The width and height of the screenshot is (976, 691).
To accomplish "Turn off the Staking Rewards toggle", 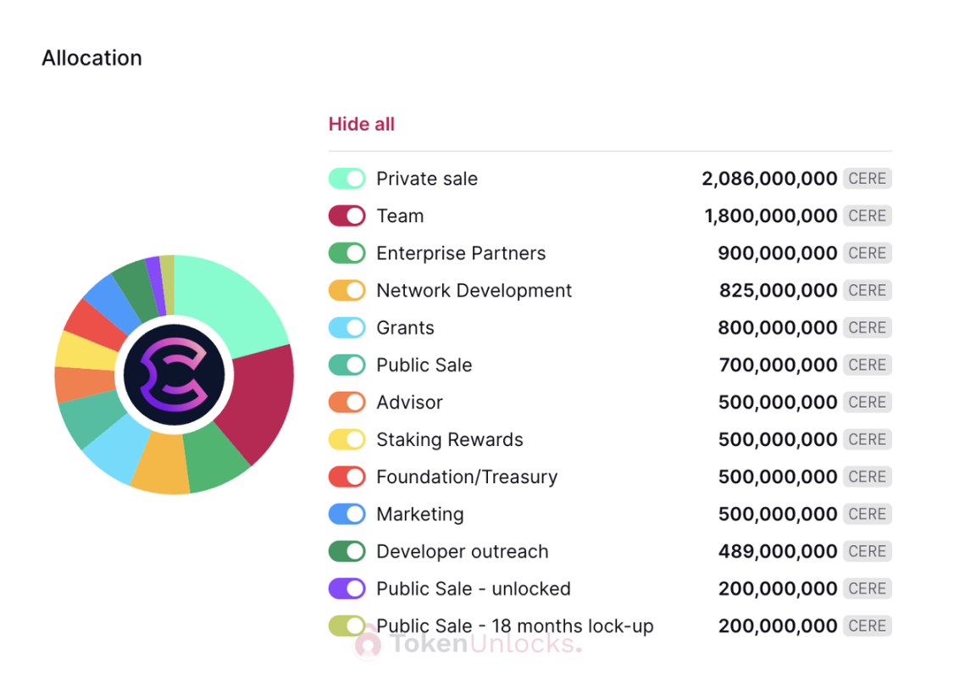I will pos(347,440).
